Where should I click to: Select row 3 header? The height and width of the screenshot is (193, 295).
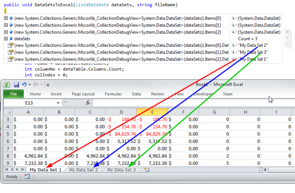(8, 119)
